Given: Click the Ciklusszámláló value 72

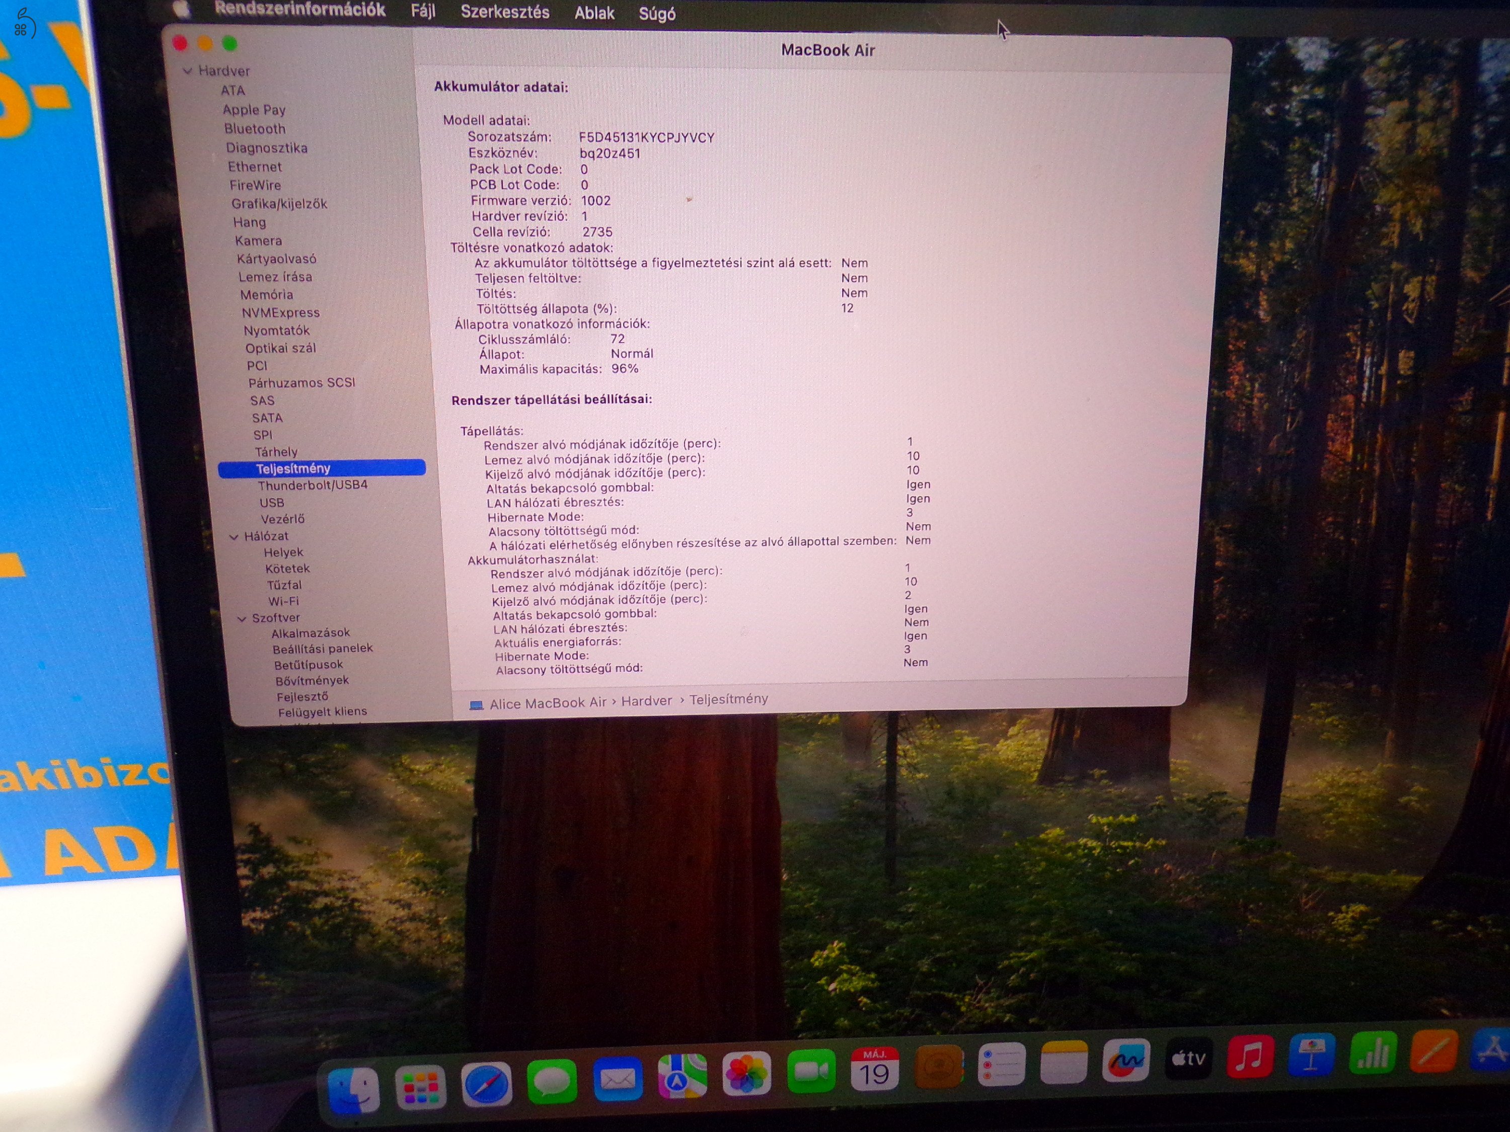Looking at the screenshot, I should 617,339.
